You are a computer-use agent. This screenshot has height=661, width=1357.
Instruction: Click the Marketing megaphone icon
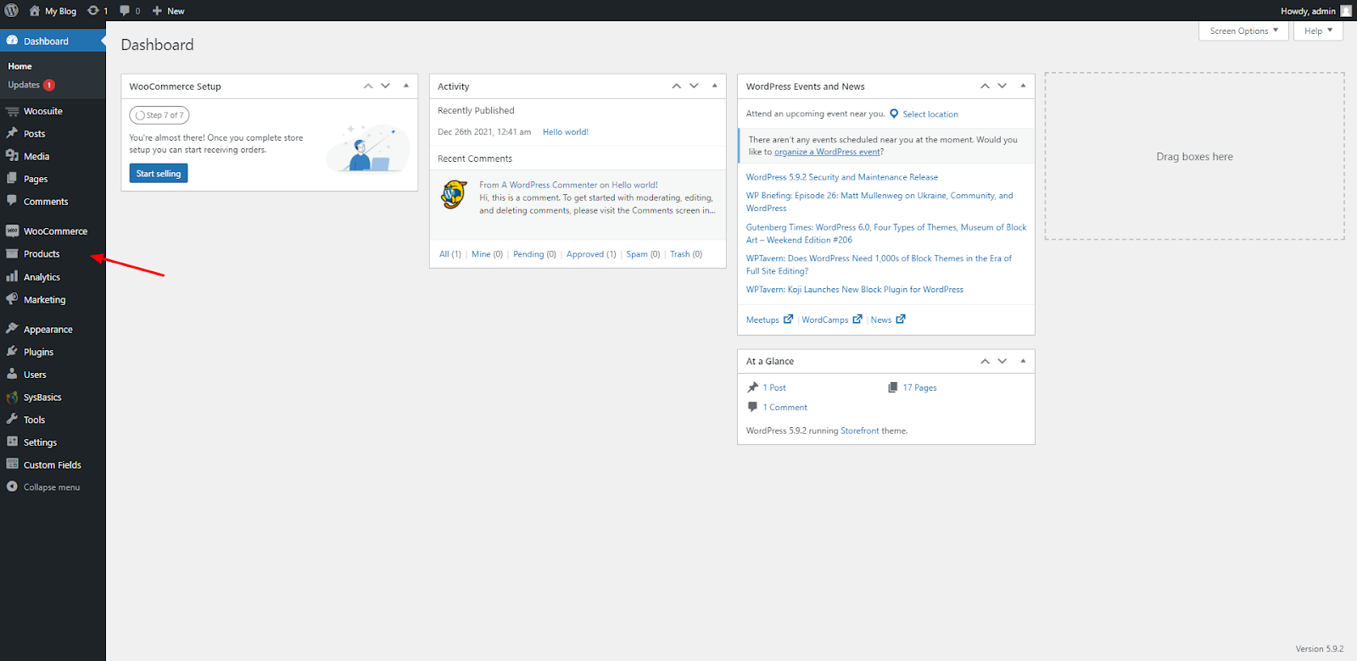coord(12,299)
